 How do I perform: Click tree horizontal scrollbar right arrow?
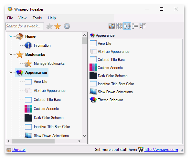pos(79,141)
